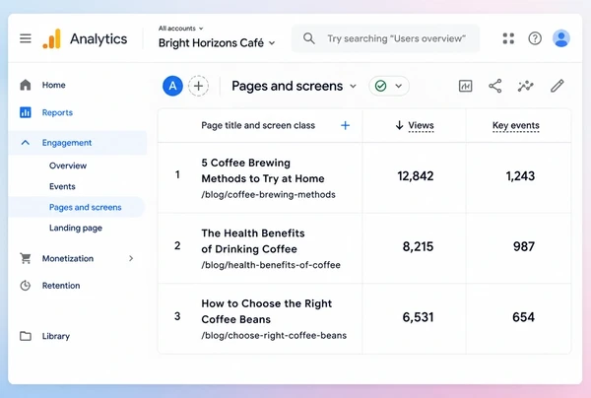Expand the Monetization section arrow
Screen dimensions: 591x398
(131, 258)
